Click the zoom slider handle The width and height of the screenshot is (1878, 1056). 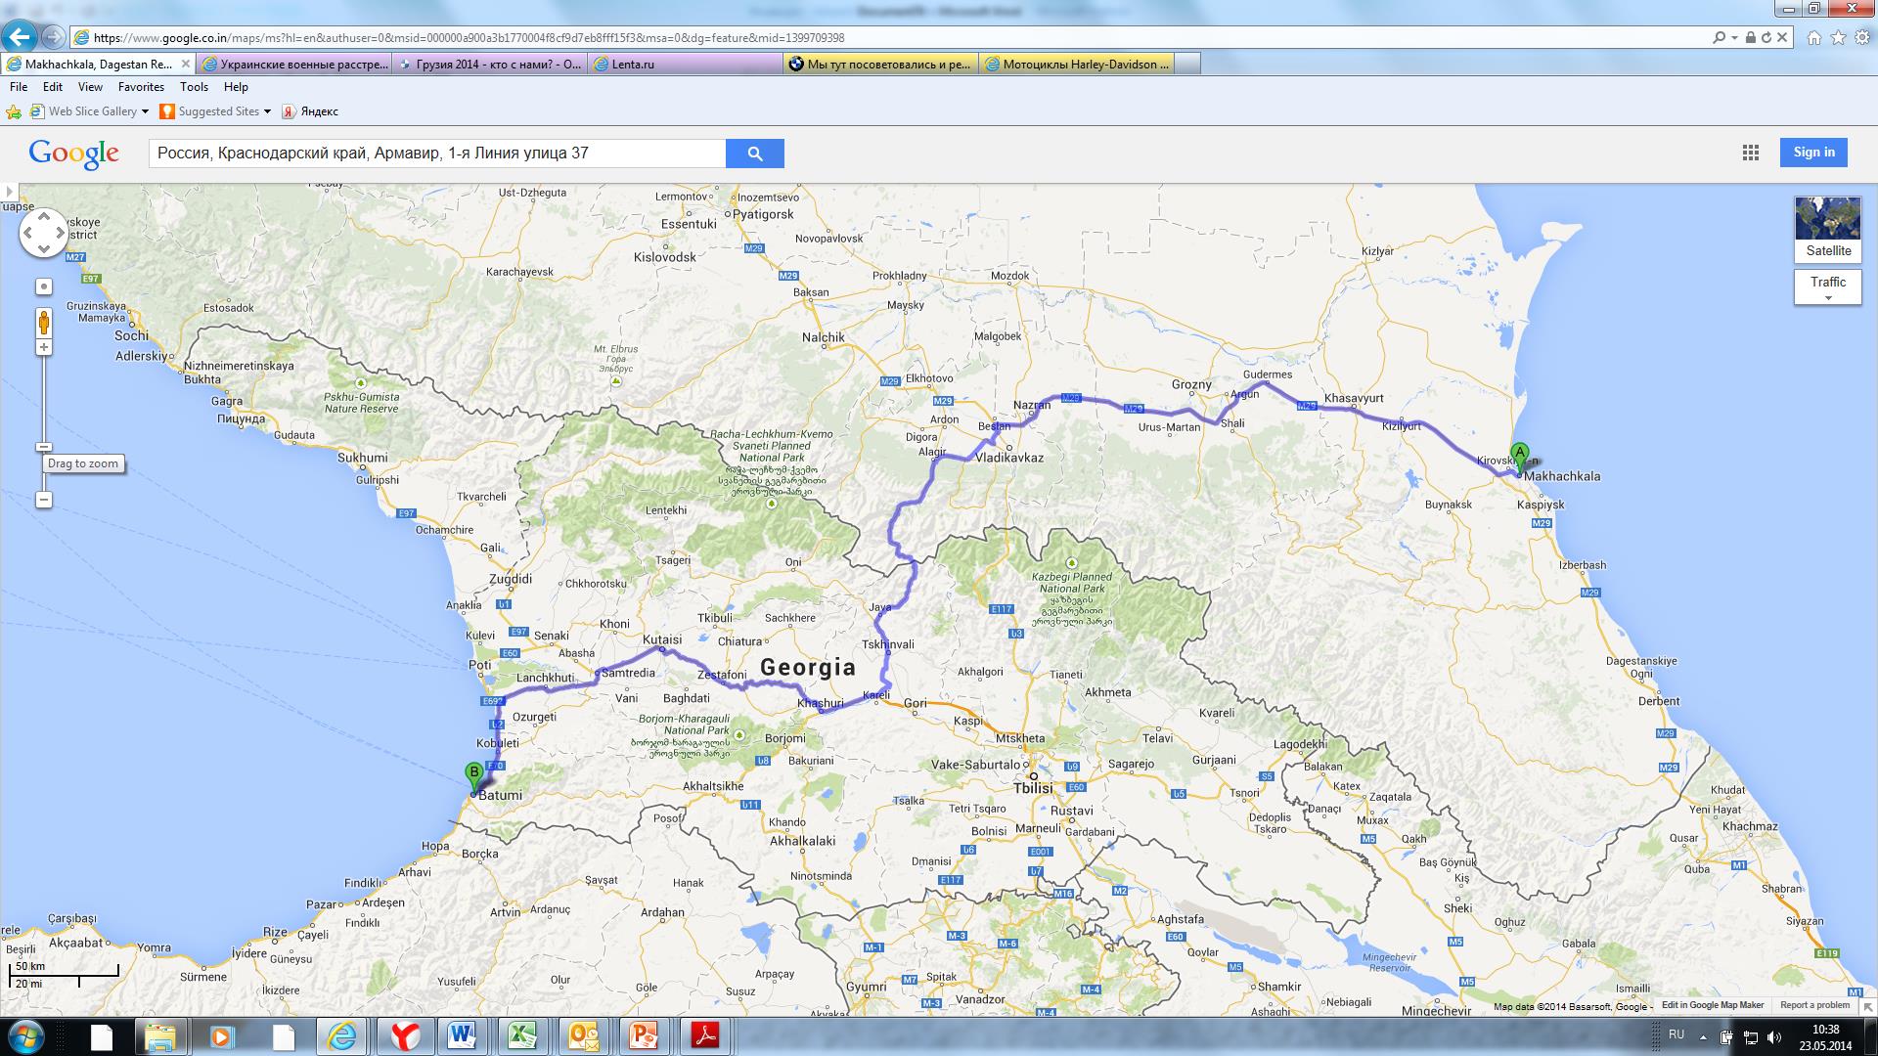pyautogui.click(x=44, y=447)
